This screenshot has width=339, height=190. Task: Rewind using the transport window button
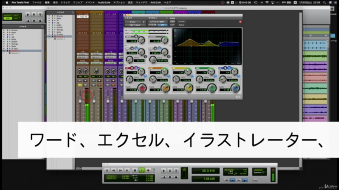click(x=113, y=170)
